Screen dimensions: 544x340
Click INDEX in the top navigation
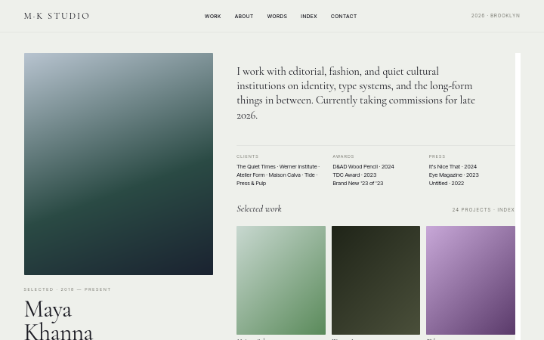(x=309, y=17)
